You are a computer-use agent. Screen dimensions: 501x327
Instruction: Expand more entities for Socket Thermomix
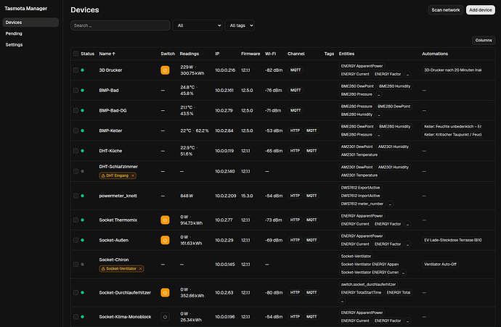point(408,224)
